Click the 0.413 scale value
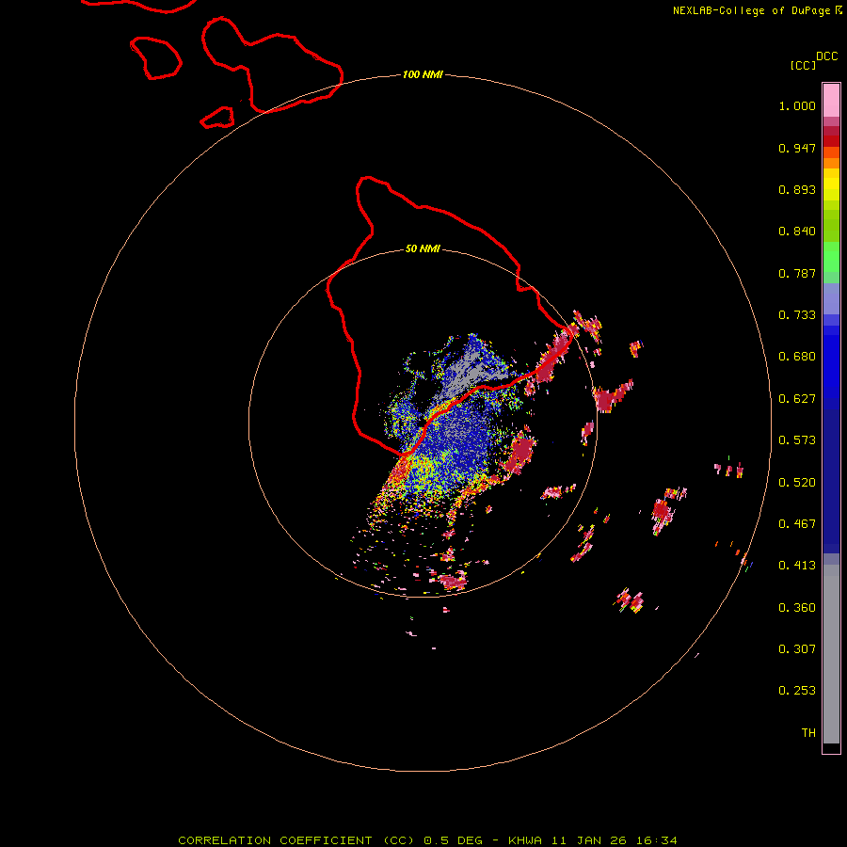 tap(797, 566)
